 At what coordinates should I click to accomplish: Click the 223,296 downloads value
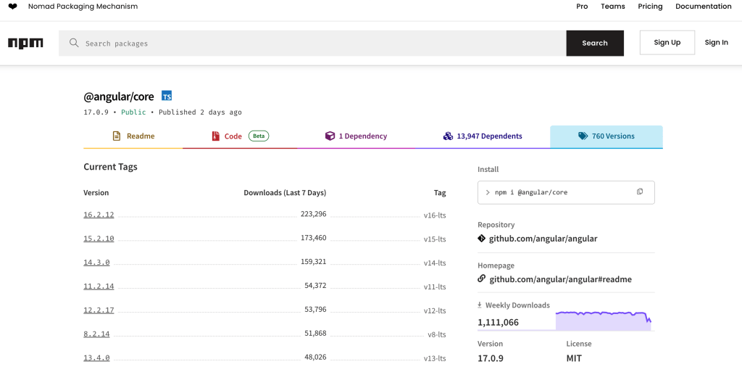coord(313,214)
